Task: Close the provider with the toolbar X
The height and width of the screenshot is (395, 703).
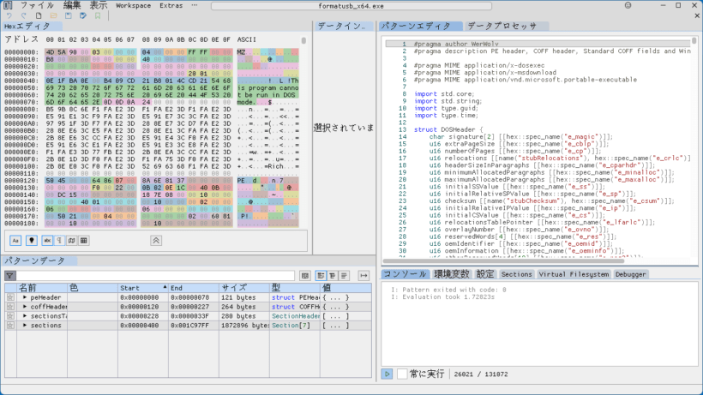Action: point(697,15)
